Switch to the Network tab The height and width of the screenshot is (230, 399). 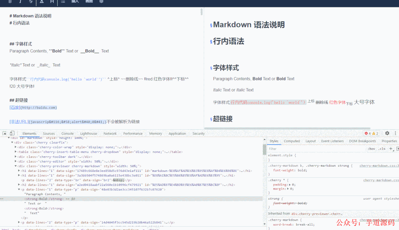[110, 134]
